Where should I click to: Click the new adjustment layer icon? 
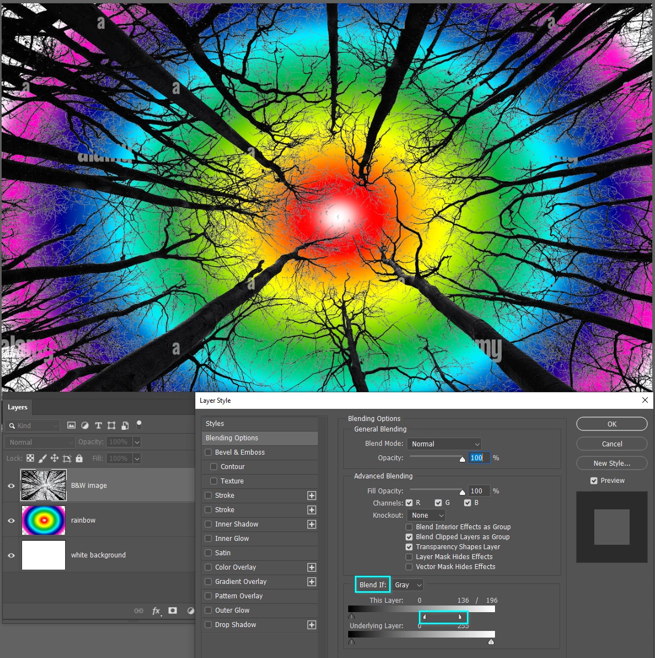(x=191, y=610)
